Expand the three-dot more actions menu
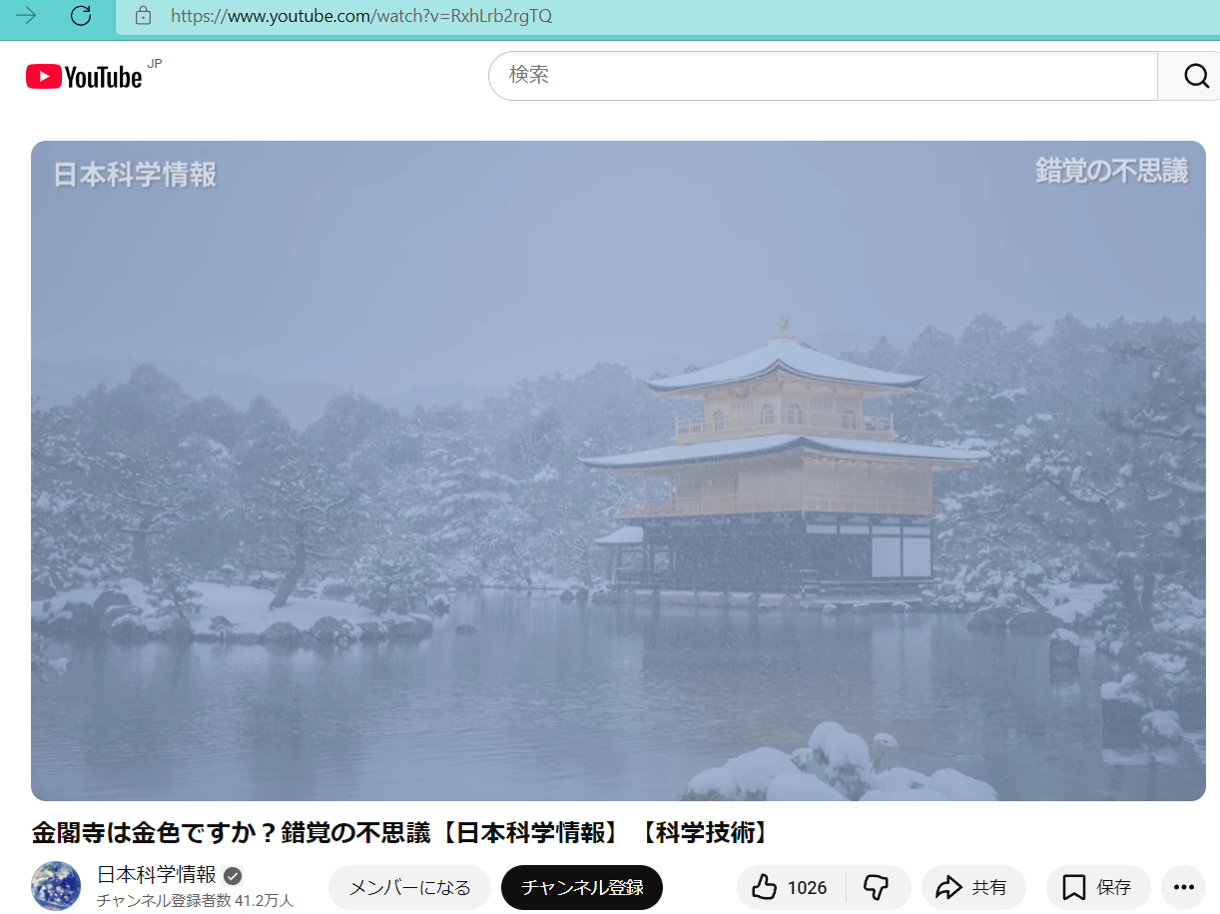The width and height of the screenshot is (1220, 914). [x=1183, y=887]
